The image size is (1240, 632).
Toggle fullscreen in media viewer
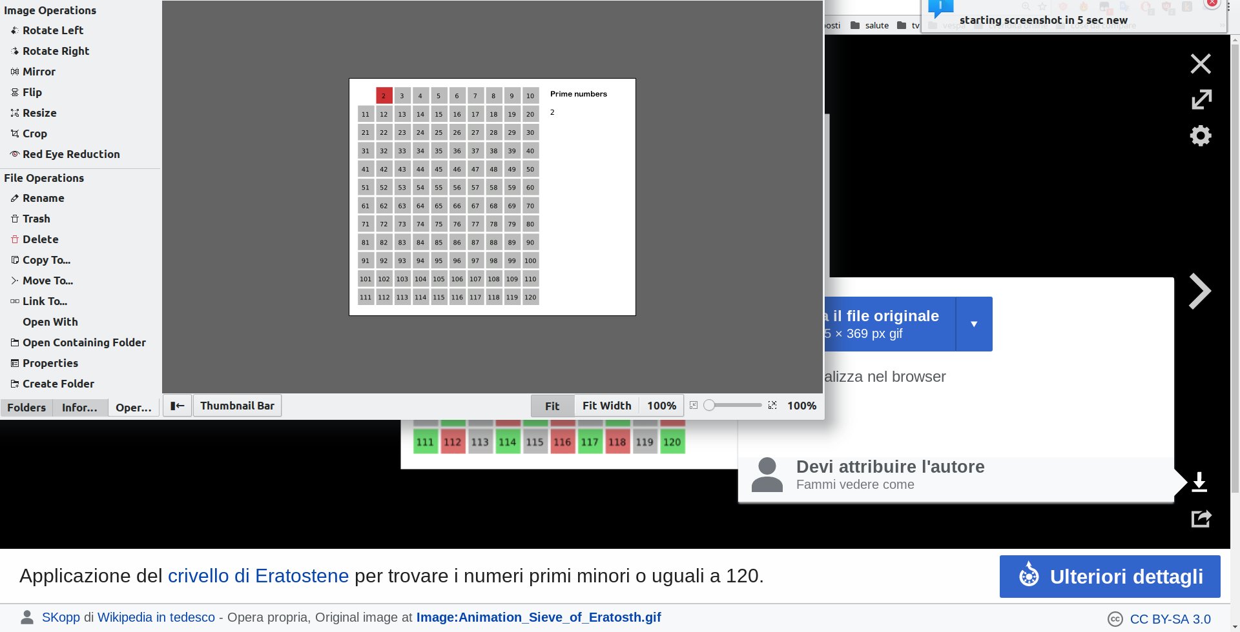(x=1201, y=99)
